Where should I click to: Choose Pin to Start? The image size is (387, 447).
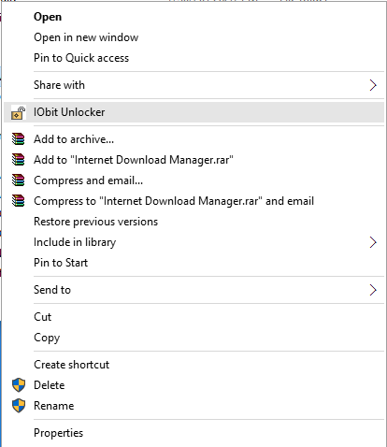(x=193, y=263)
